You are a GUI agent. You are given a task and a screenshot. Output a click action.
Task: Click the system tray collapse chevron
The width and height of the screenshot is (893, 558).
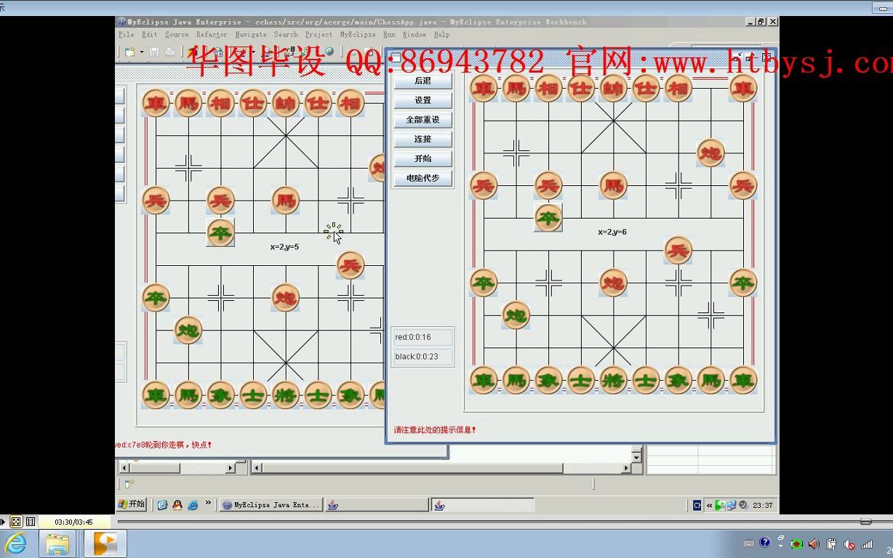click(709, 504)
